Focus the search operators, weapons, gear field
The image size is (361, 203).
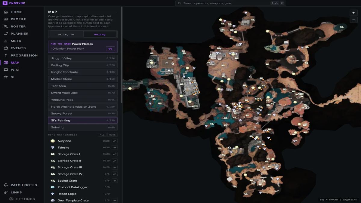231,3
